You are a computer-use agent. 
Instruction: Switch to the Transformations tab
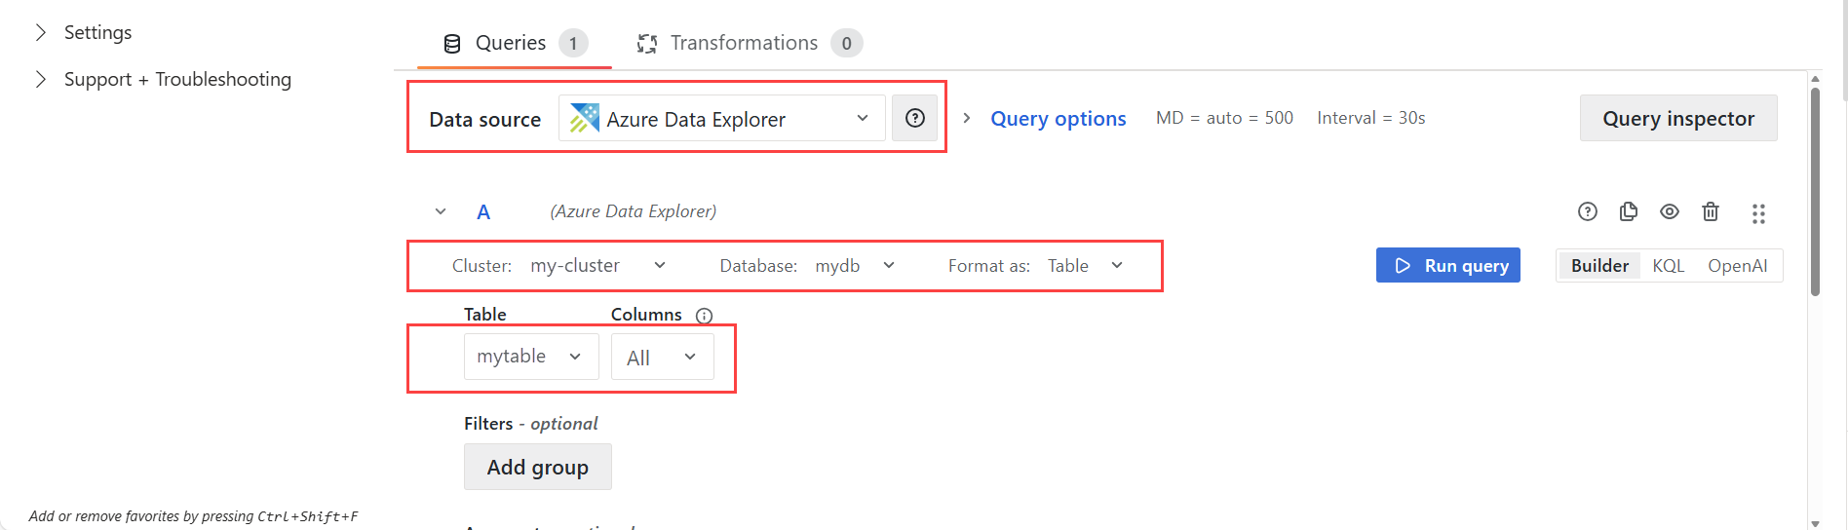point(749,43)
